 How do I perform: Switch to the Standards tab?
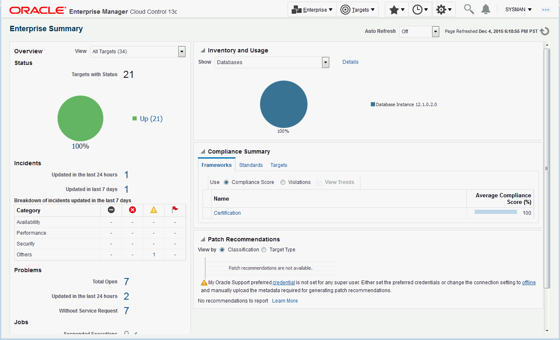pos(251,165)
